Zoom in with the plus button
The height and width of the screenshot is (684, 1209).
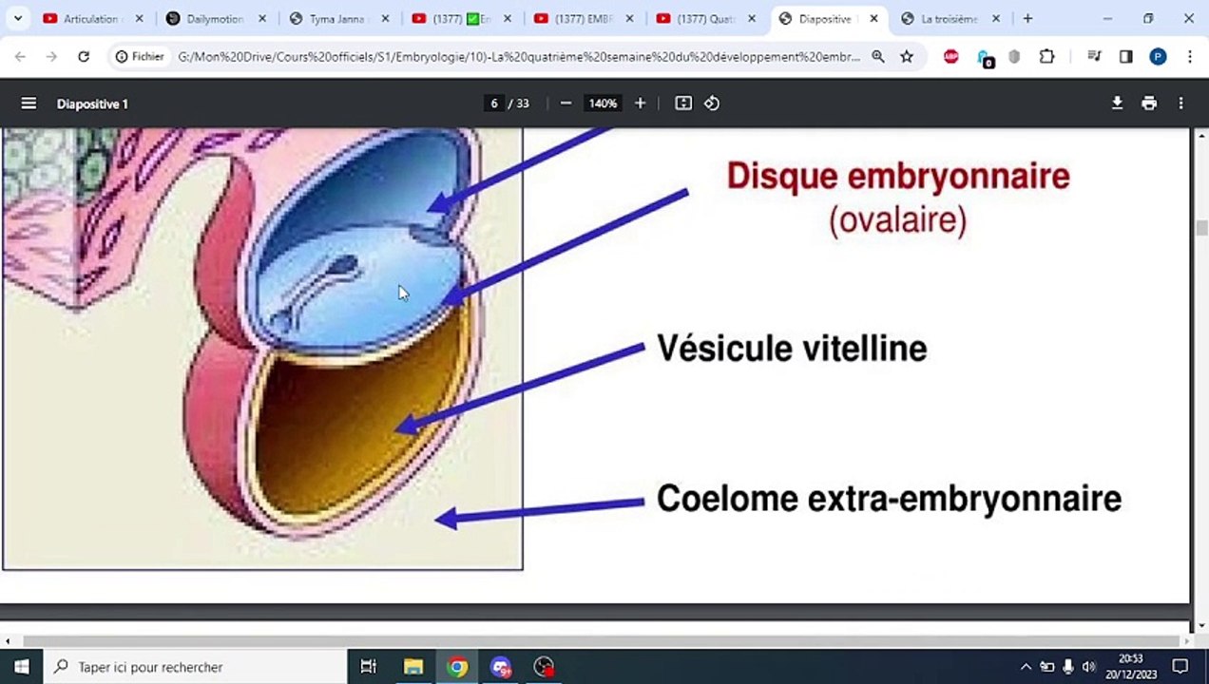(640, 104)
